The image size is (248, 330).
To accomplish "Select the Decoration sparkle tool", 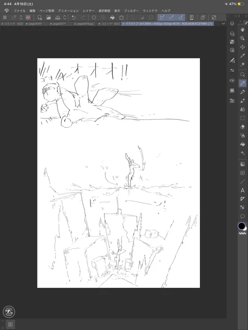I will click(243, 153).
